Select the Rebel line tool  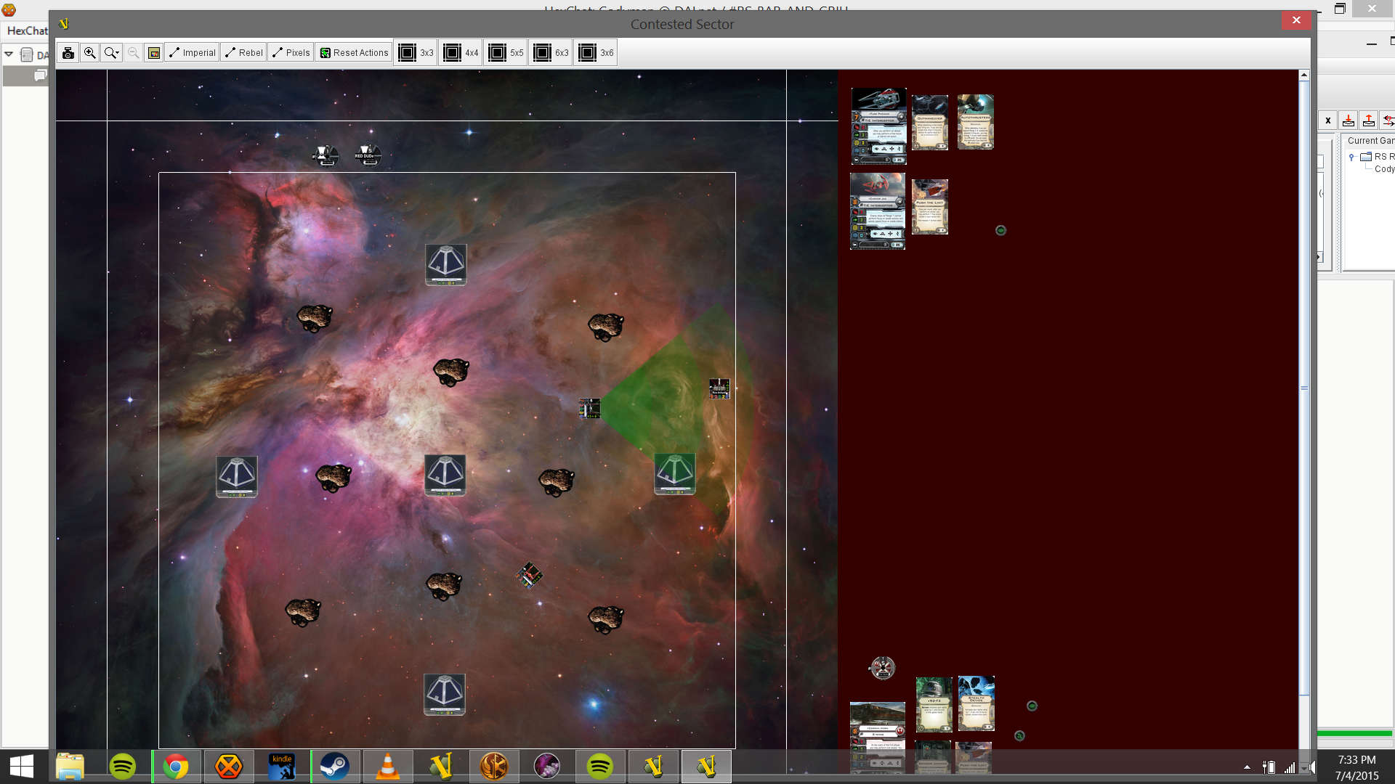point(244,52)
